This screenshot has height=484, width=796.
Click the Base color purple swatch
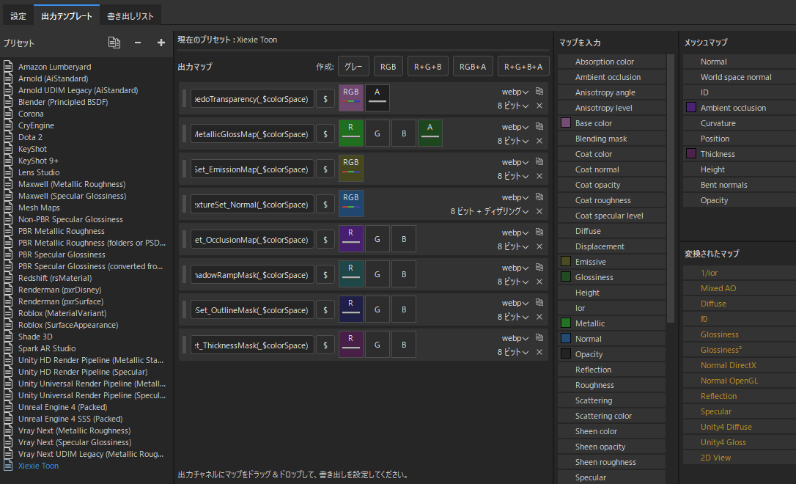click(566, 123)
